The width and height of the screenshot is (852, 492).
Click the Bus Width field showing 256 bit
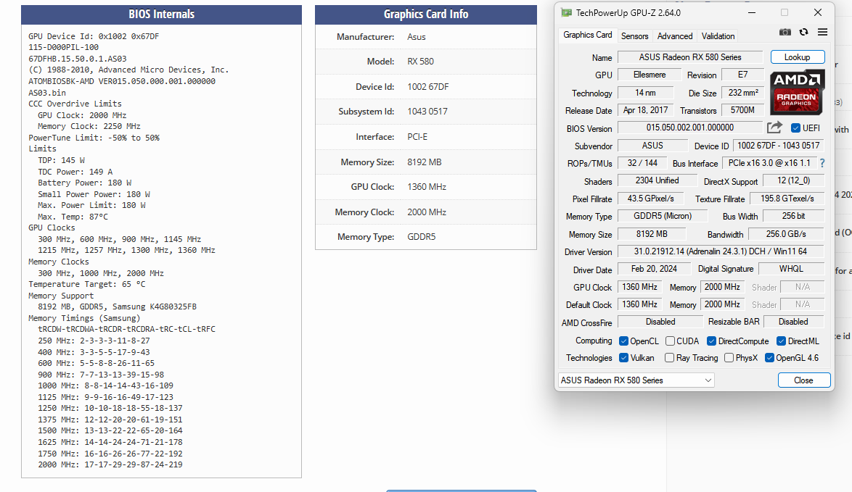tap(793, 216)
